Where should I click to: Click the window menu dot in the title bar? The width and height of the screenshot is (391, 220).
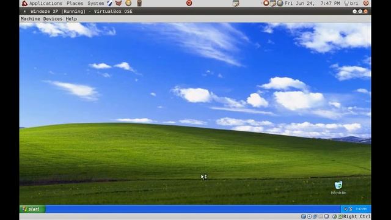[24, 11]
